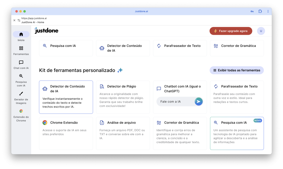
Task: Click the site settings icon beside URL
Action: pos(19,20)
